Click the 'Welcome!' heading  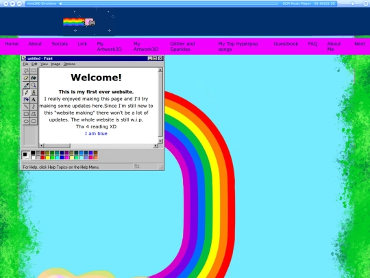pyautogui.click(x=97, y=78)
